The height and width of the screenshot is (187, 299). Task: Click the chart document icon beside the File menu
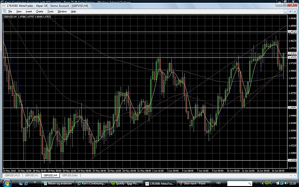point(5,11)
